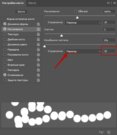Toggle lock for Динамика цвета

pos(38,44)
